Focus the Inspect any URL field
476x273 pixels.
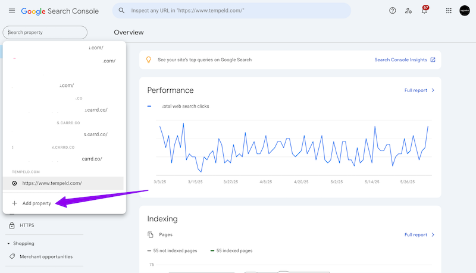231,11
